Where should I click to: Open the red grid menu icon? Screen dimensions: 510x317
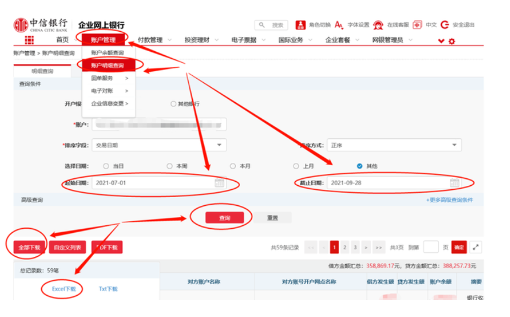29,40
